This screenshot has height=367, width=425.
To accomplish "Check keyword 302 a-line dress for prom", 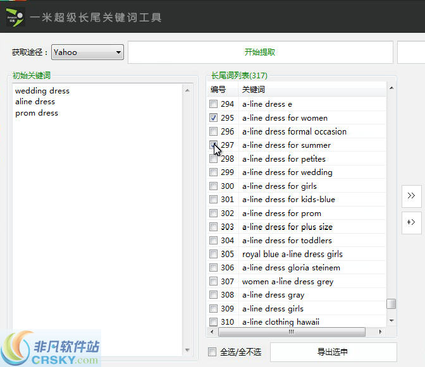I will (214, 214).
